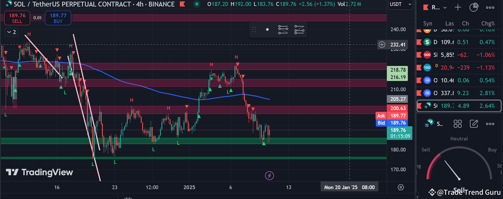Click the 0.01 spread value between Sell and Buy
This screenshot has width=503, height=199.
point(37,18)
